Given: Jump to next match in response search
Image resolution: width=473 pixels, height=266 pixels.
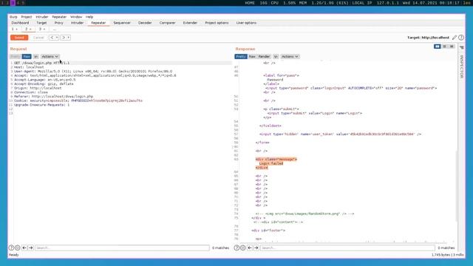Looking at the screenshot, I should coord(256,248).
